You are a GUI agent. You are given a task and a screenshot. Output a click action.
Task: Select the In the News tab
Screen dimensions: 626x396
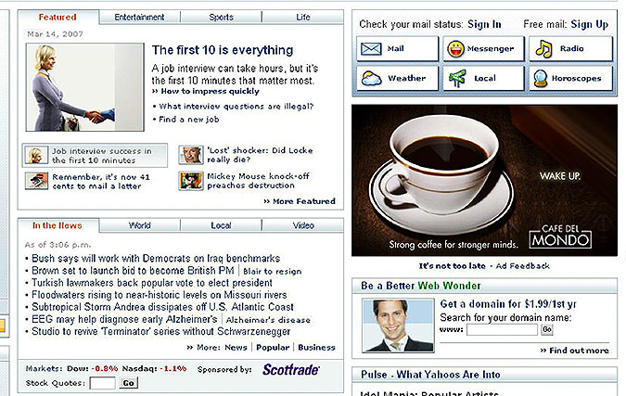(x=57, y=225)
